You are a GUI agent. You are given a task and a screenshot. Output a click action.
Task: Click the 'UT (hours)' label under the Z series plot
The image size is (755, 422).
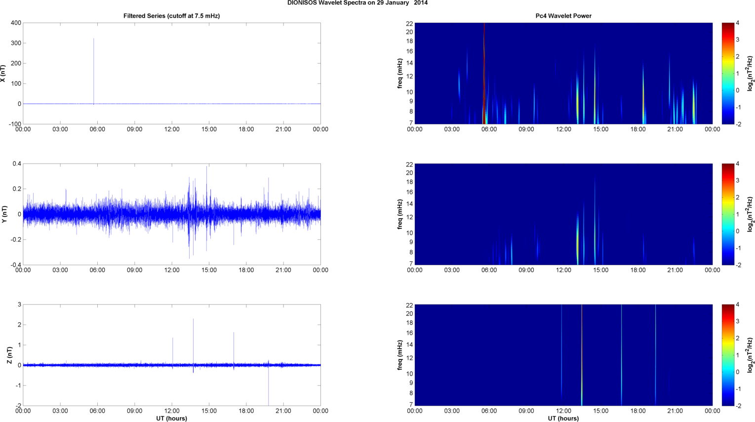point(171,419)
